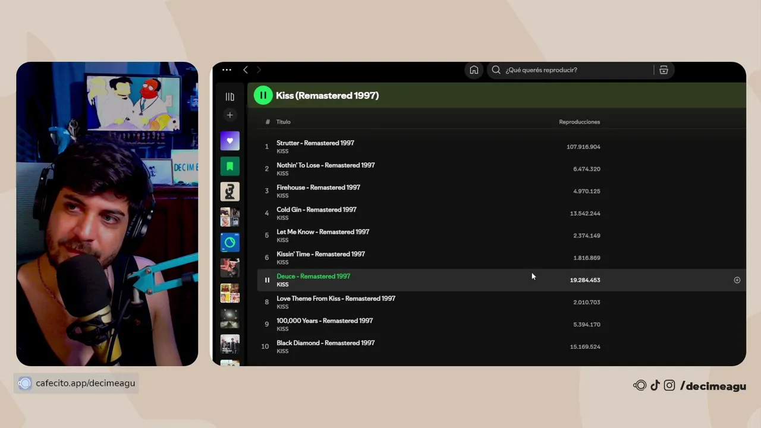This screenshot has width=761, height=428.
Task: Select track Firehouse - Remastered 1997
Action: coord(318,187)
